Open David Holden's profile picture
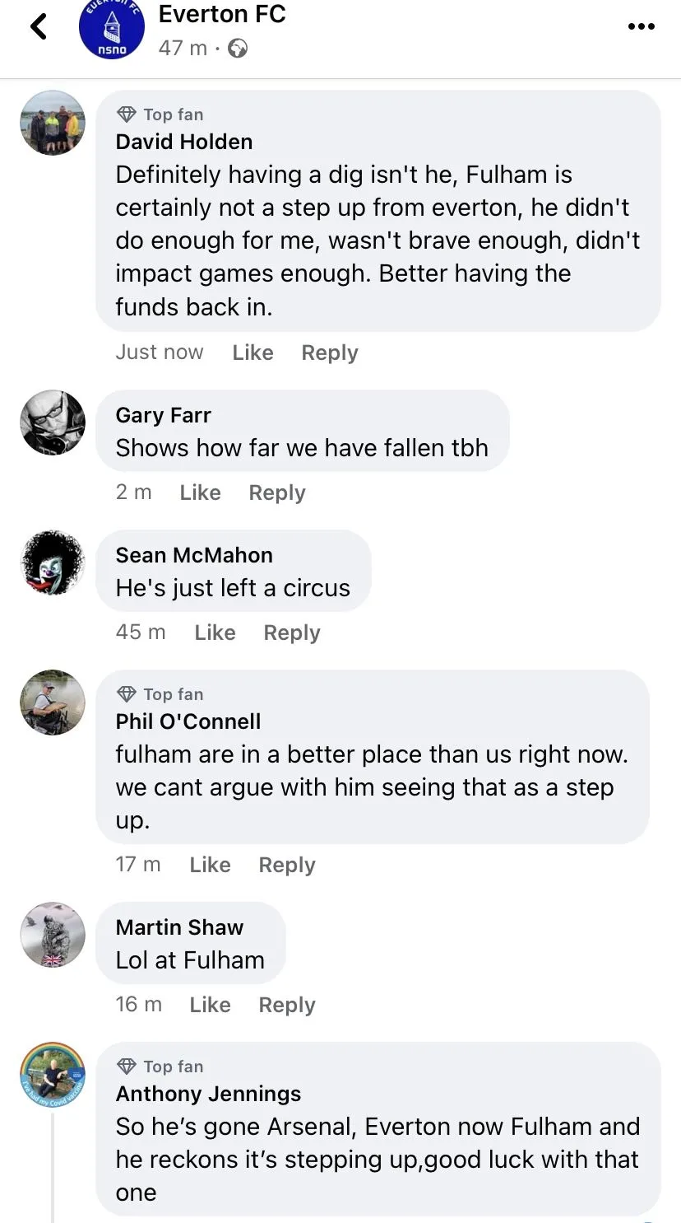Screen dimensions: 681x1223 [53, 123]
